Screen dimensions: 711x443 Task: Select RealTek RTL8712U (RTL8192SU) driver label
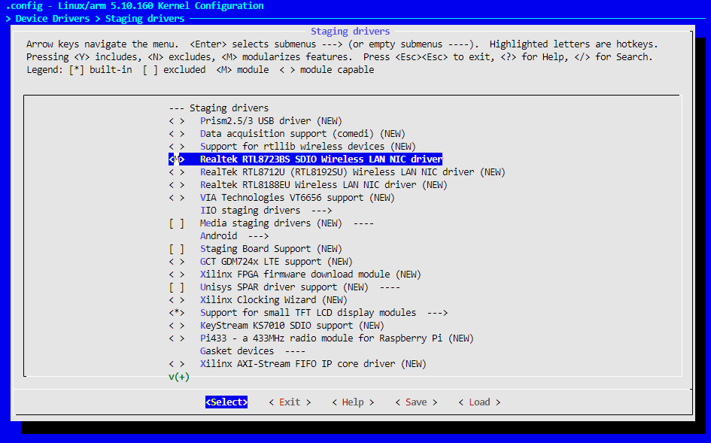353,172
